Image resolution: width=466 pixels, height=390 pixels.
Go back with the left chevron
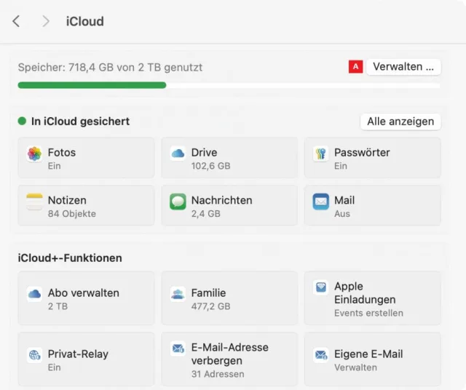[17, 22]
